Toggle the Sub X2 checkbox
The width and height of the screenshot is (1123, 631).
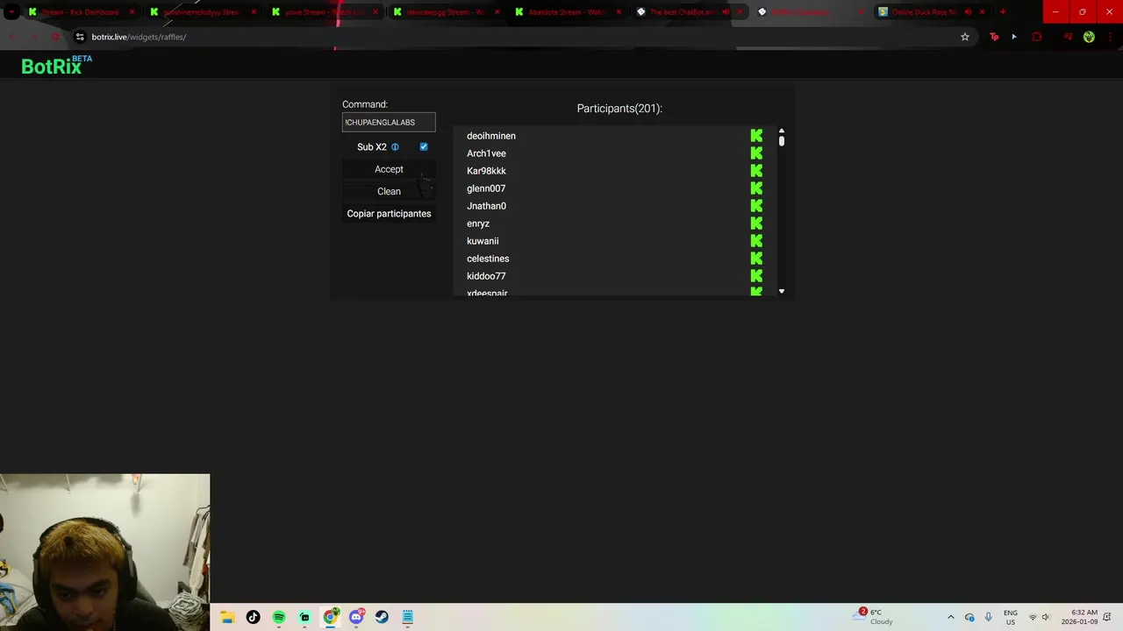424,146
